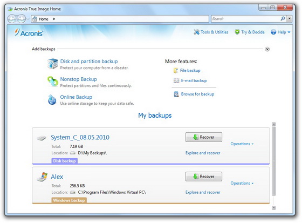Click the Back navigation arrow
Image resolution: width=302 pixels, height=223 pixels.
pyautogui.click(x=12, y=19)
